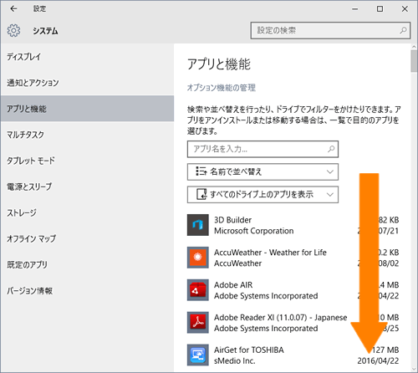Click the Adobe Reader XI app icon

click(198, 323)
